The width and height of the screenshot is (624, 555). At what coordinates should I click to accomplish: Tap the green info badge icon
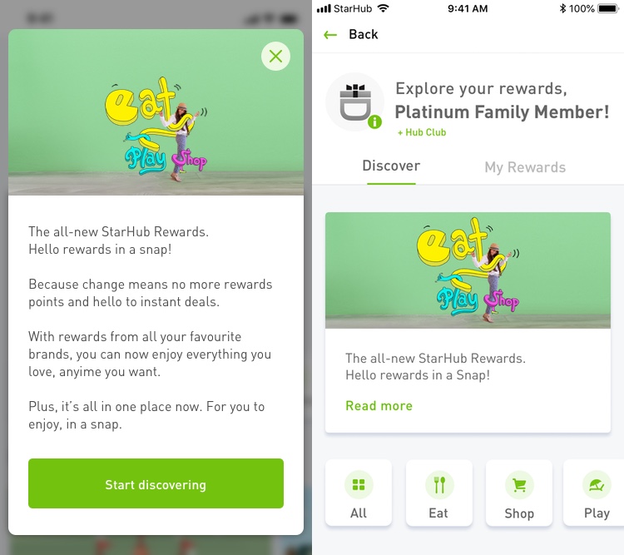pyautogui.click(x=374, y=122)
